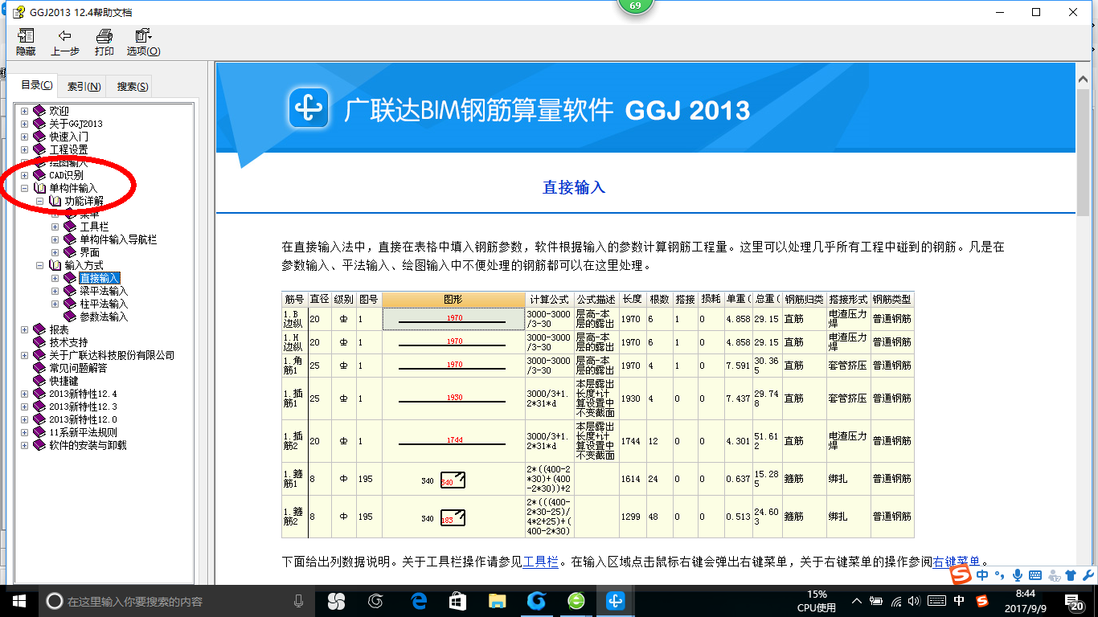Click the 直接输入 page heading
The height and width of the screenshot is (617, 1098).
pos(574,187)
